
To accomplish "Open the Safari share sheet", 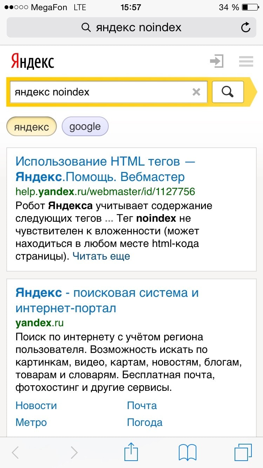I will (131, 452).
